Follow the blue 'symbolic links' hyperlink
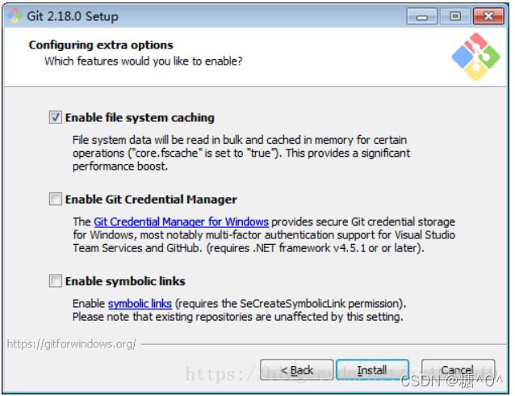515x396 pixels. (140, 303)
